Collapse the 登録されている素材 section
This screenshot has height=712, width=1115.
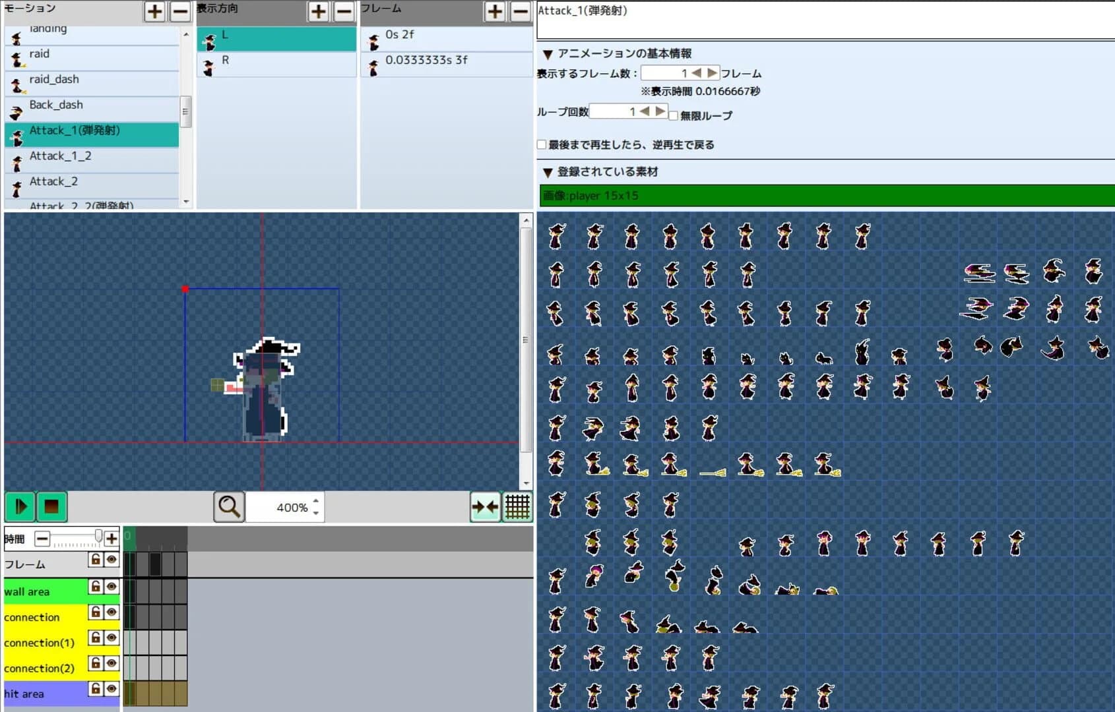pos(548,172)
